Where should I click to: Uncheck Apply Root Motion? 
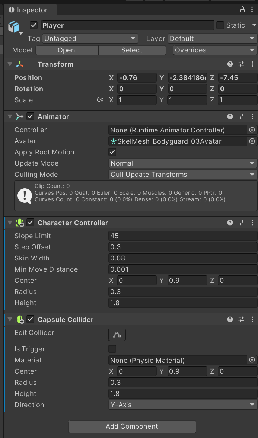[112, 152]
